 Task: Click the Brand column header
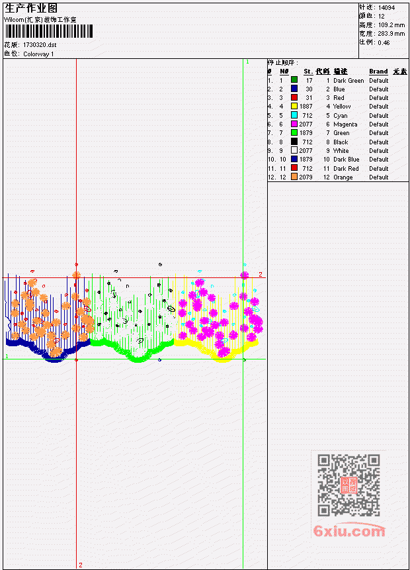tap(378, 71)
